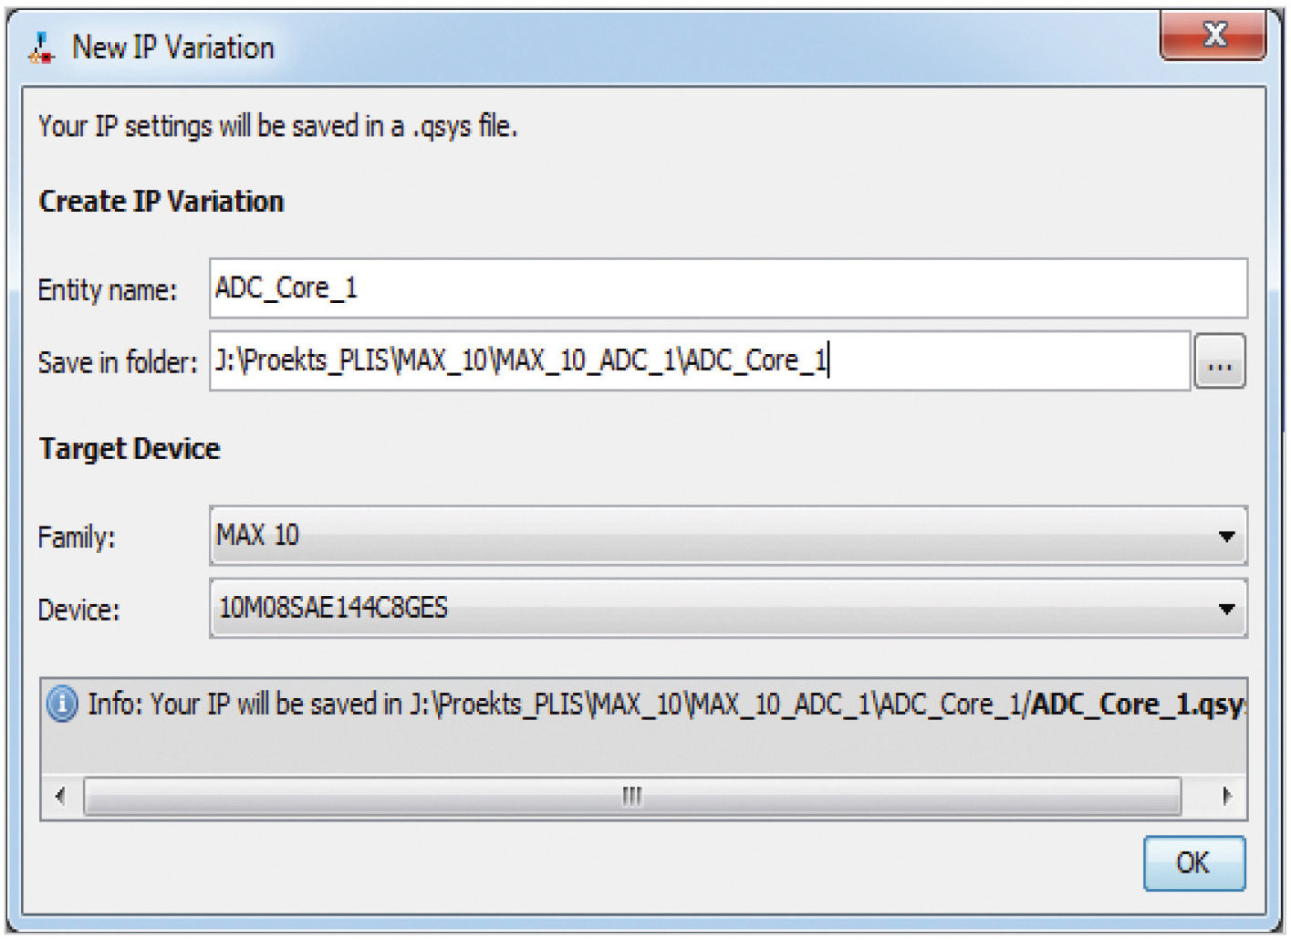
Task: Click inside the Save in folder field
Action: point(700,361)
